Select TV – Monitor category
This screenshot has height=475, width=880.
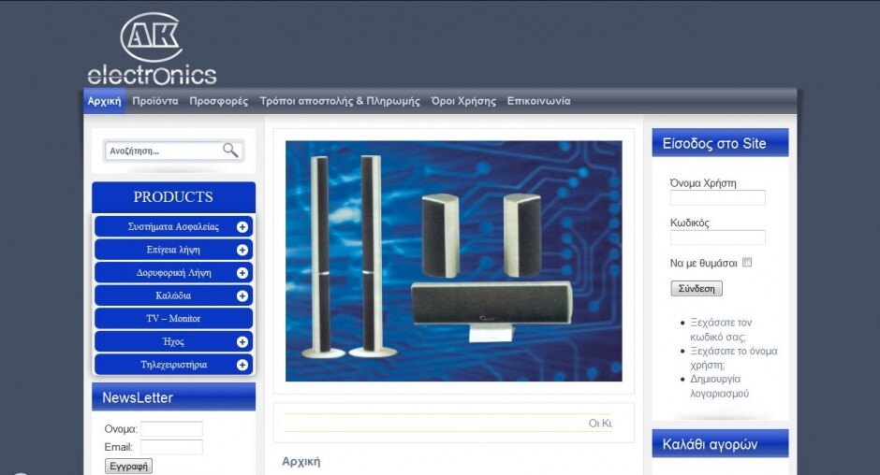173,319
